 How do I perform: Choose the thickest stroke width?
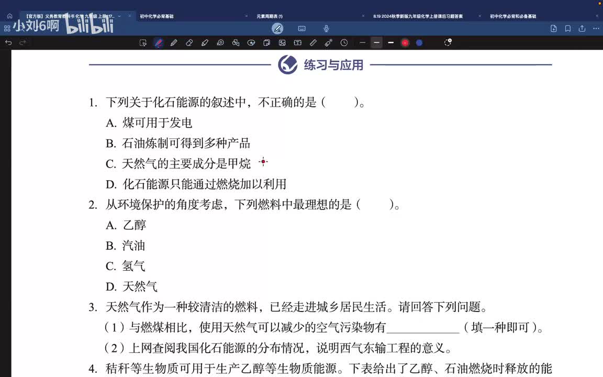(x=390, y=43)
